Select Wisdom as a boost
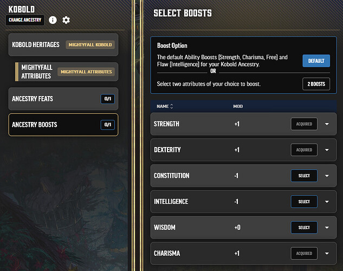 (x=304, y=228)
